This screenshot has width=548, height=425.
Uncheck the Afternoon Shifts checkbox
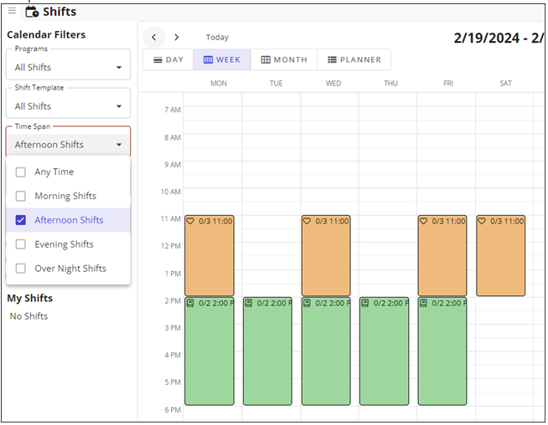click(21, 221)
